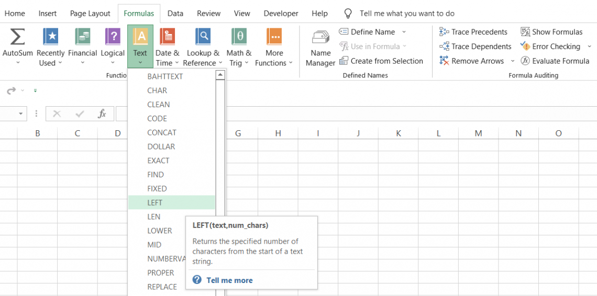Toggle Show Formulas
The height and width of the screenshot is (296, 597).
551,32
